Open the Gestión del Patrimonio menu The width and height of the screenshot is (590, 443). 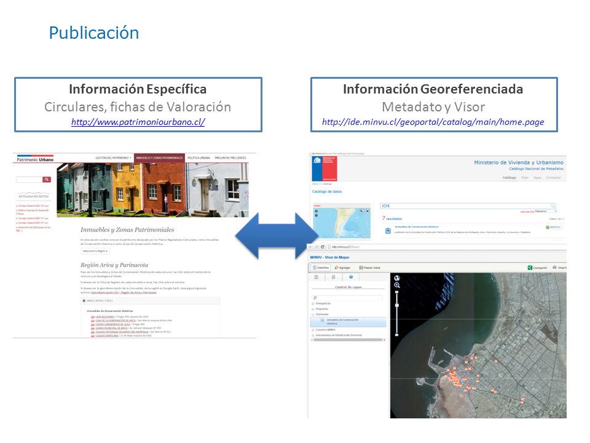pos(113,158)
